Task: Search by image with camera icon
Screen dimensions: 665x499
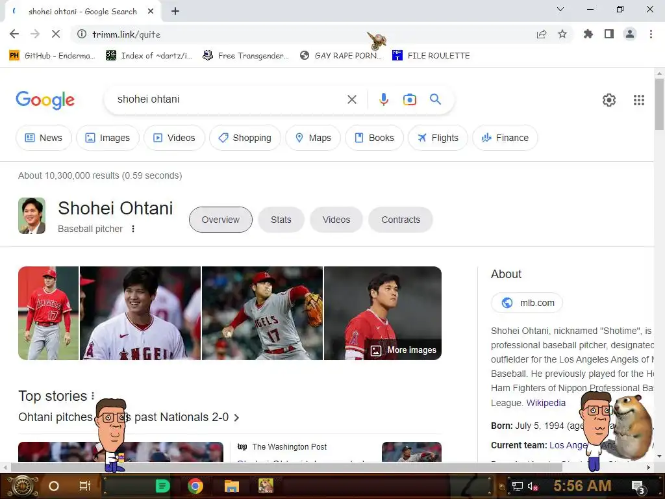Action: click(x=410, y=99)
